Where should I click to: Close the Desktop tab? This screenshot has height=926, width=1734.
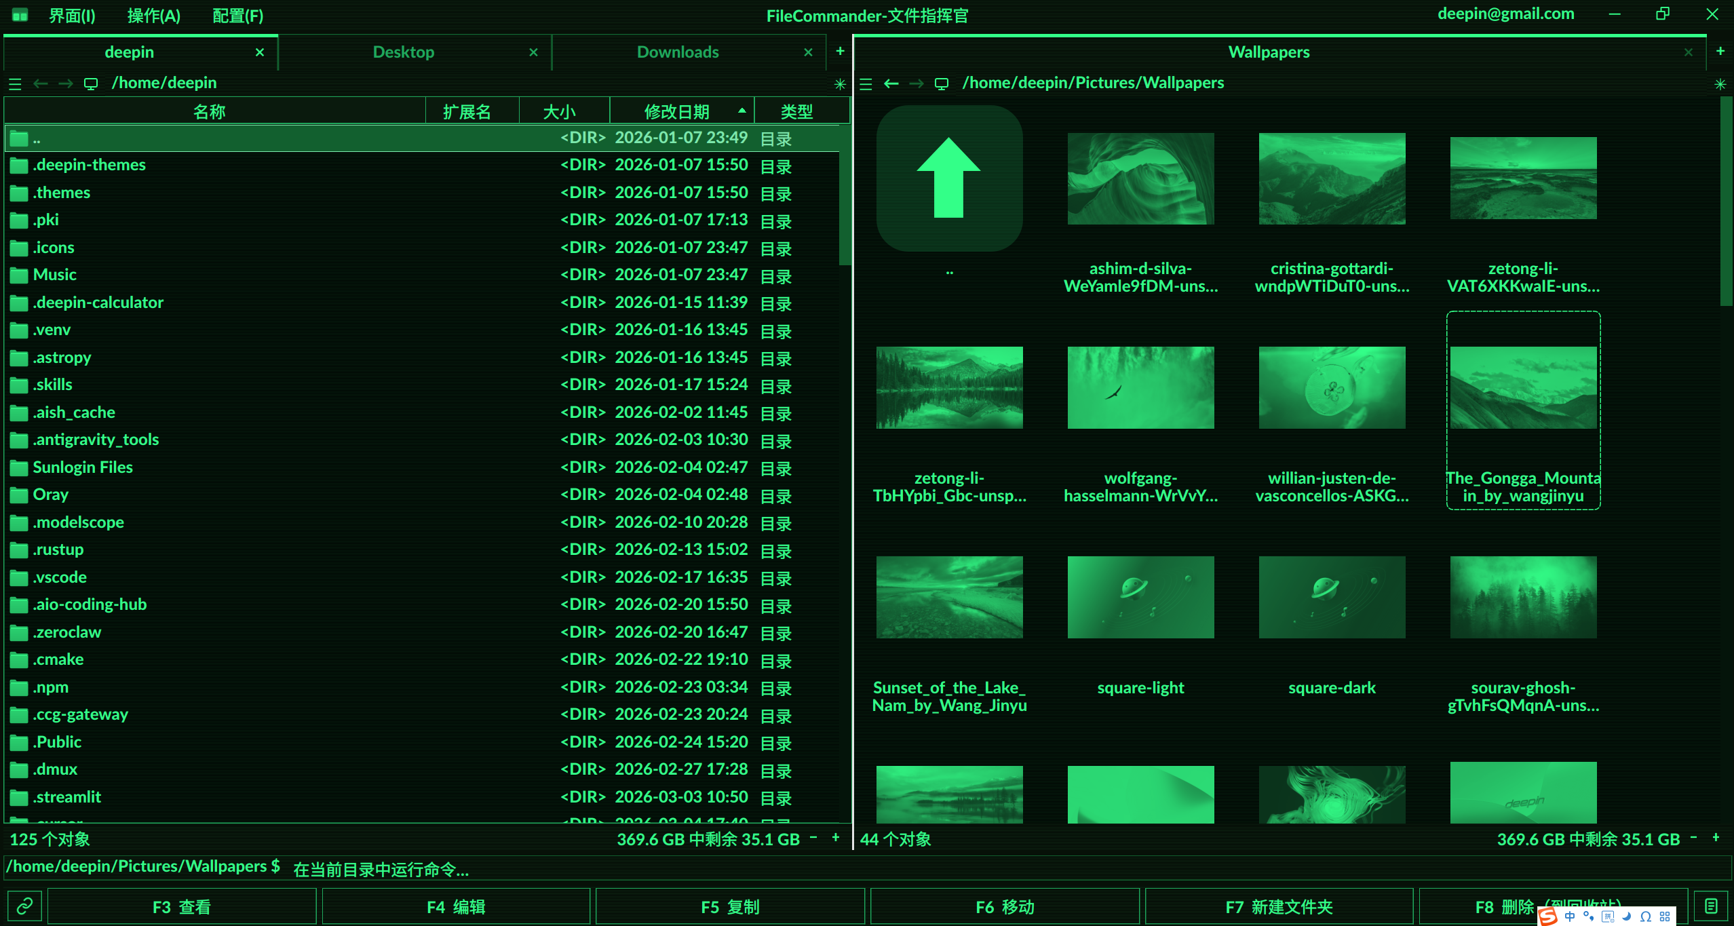coord(534,52)
